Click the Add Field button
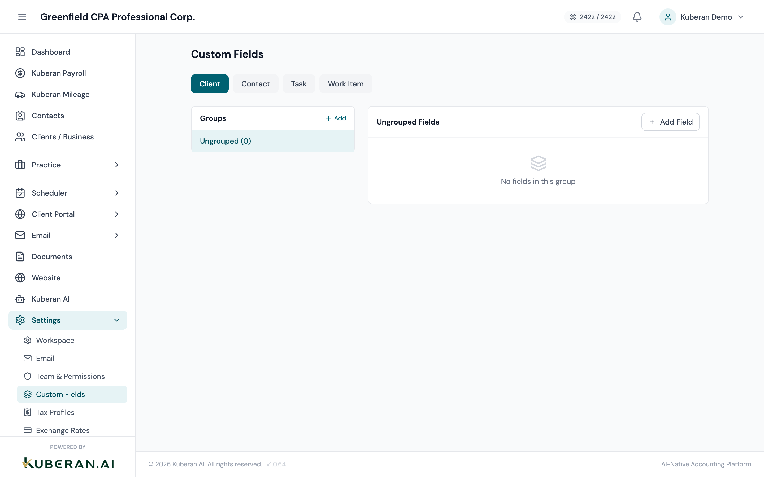This screenshot has height=477, width=764. click(x=670, y=122)
